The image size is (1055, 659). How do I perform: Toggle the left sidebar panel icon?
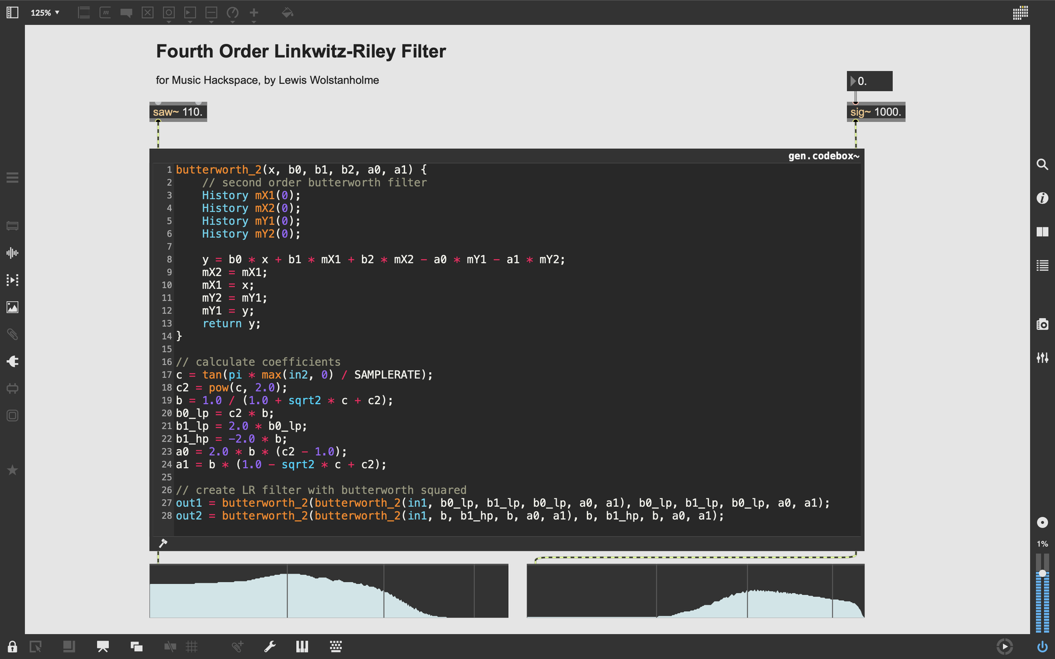[12, 12]
